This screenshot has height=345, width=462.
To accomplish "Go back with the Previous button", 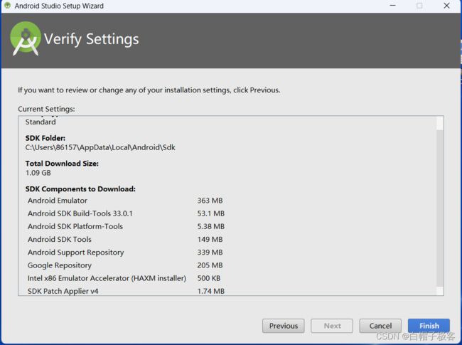I will click(x=284, y=326).
